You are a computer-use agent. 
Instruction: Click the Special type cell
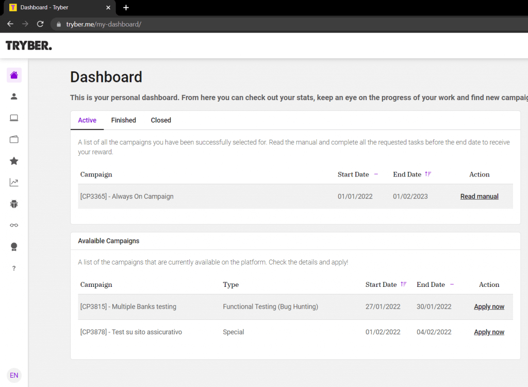(x=234, y=332)
